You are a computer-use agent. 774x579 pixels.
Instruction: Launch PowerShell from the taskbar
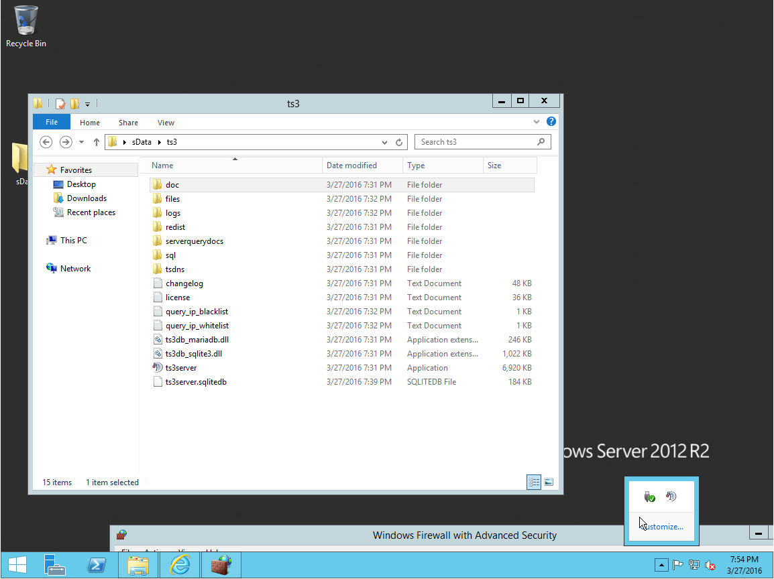pos(97,565)
